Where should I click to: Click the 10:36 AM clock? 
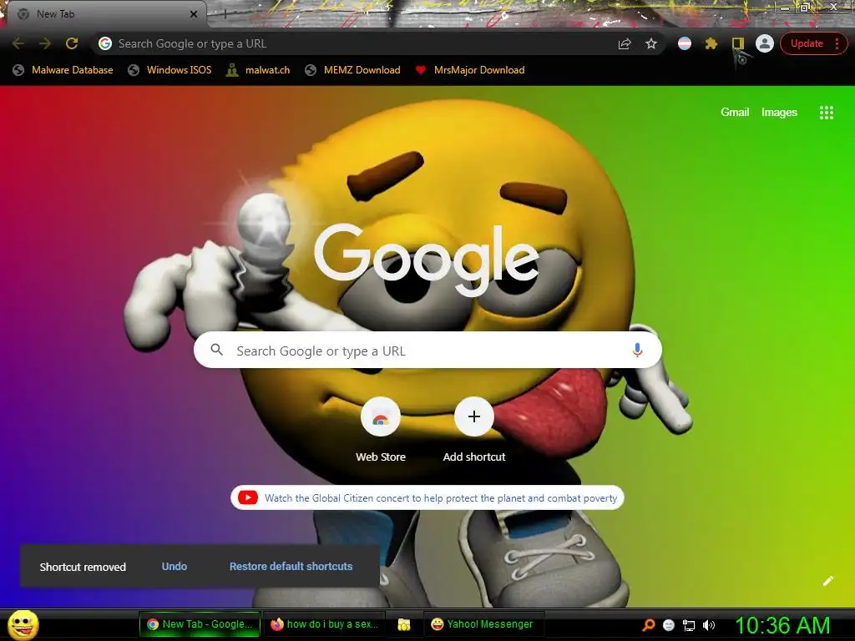click(782, 624)
